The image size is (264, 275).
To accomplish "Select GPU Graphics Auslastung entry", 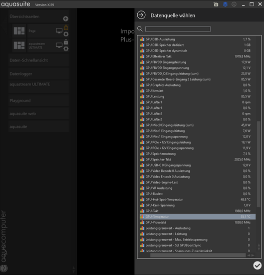I will click(x=197, y=85).
